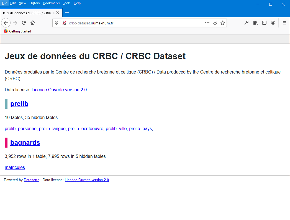This screenshot has height=220, width=290.
Task: Open the prelib_ville table link
Action: 116,128
